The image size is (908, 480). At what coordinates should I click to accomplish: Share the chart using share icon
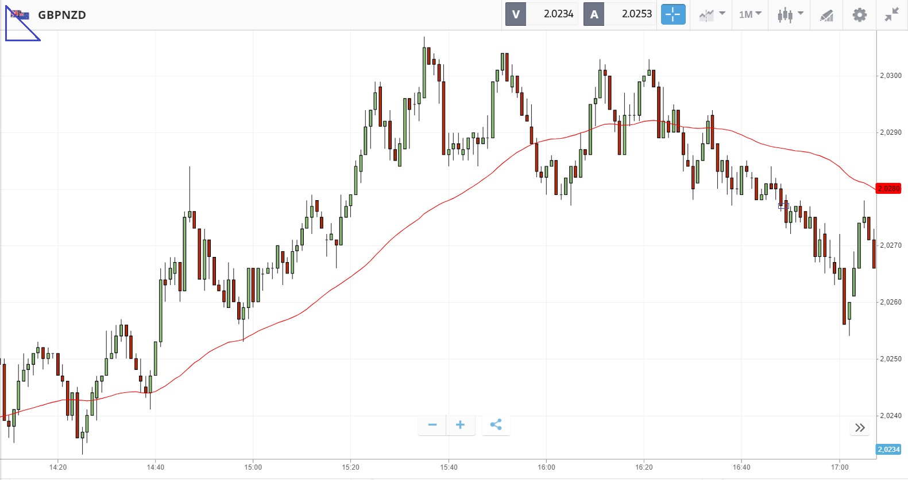click(x=496, y=425)
